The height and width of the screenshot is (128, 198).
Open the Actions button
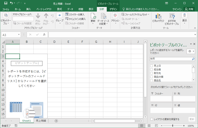tap(115, 18)
